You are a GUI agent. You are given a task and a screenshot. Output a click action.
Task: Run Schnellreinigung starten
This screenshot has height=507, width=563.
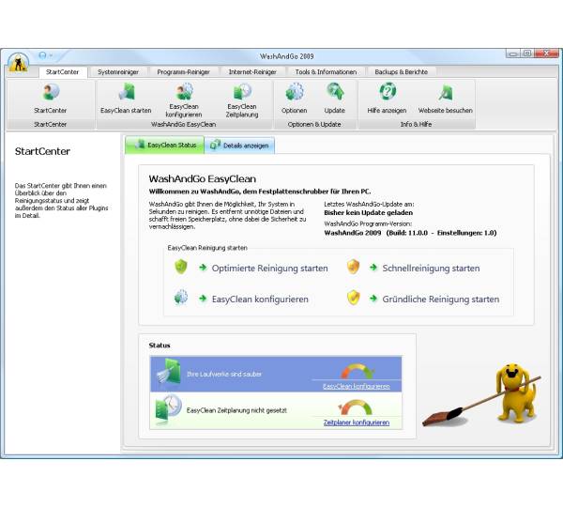point(431,269)
